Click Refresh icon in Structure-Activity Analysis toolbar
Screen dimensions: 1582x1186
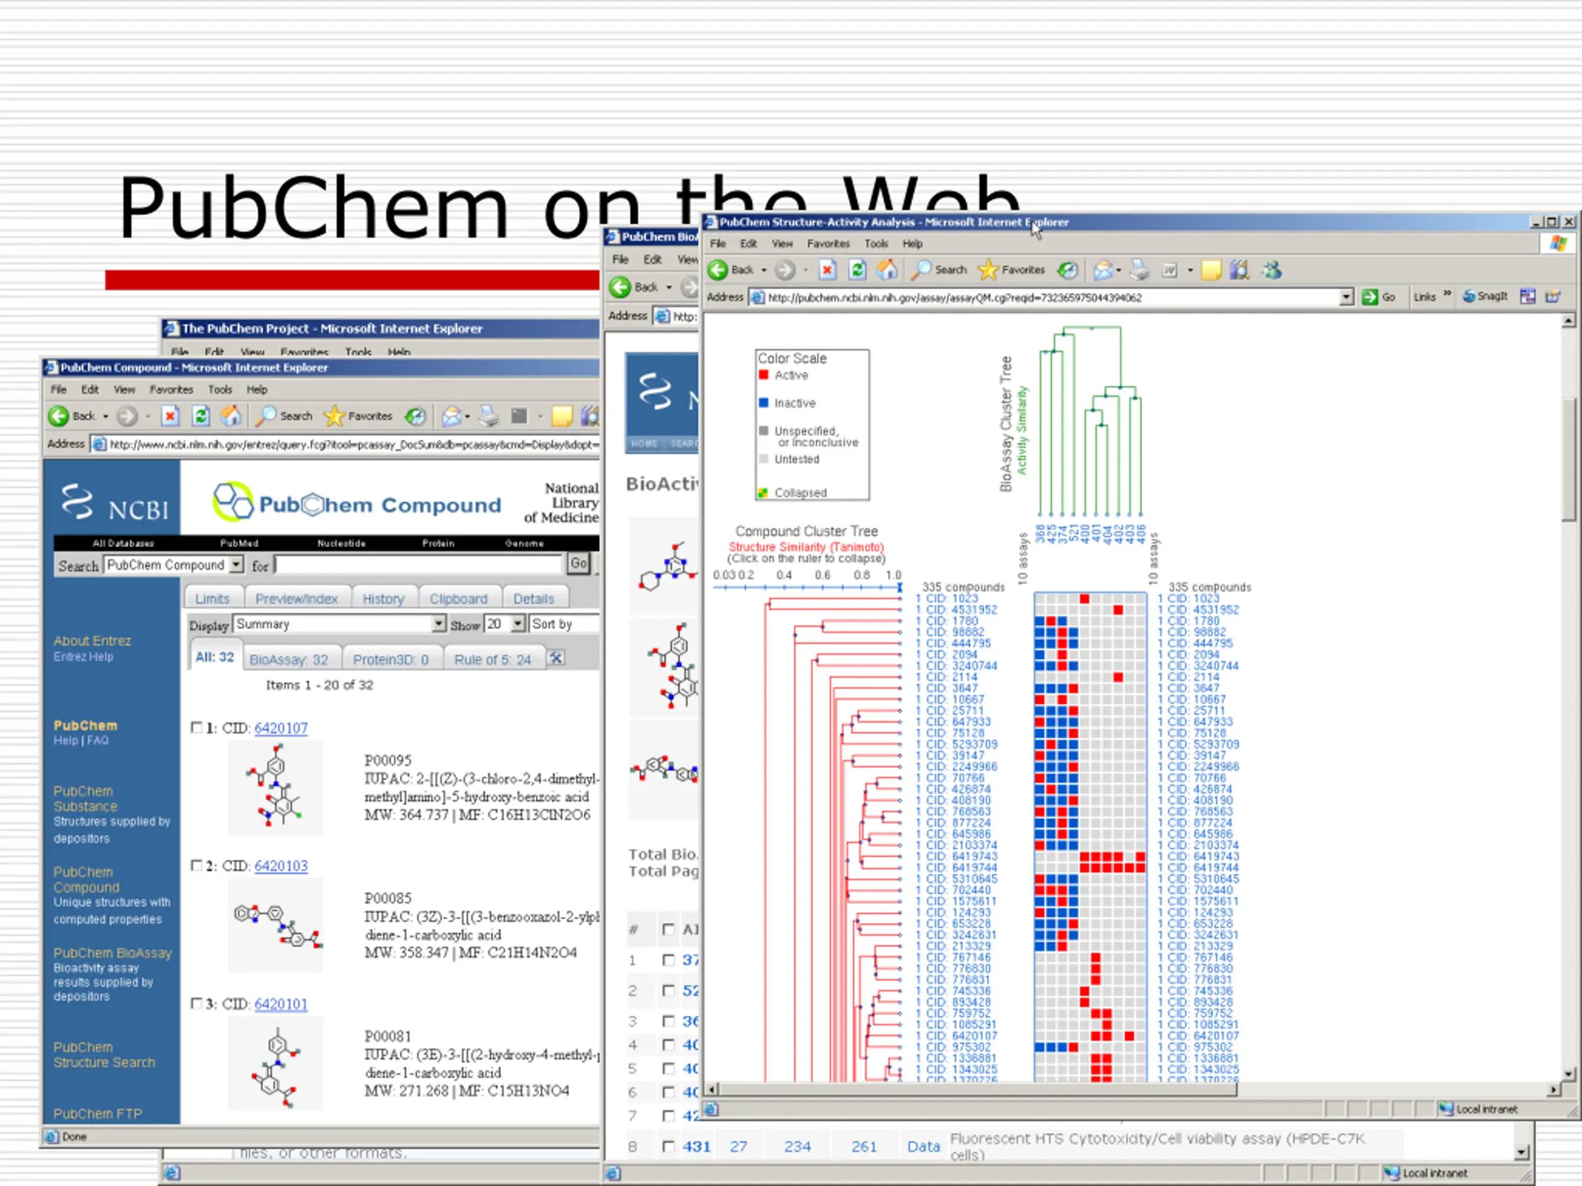click(x=857, y=269)
